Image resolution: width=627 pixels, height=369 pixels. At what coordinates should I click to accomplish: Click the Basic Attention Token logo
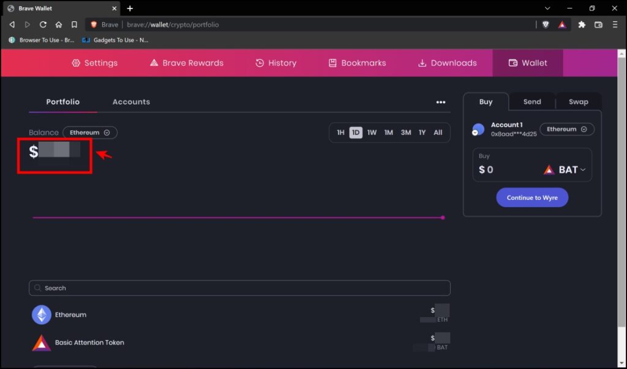pos(42,343)
